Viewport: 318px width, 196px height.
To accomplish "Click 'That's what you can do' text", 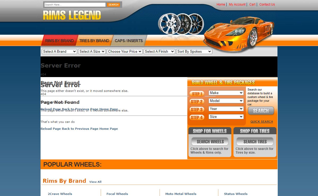I will 58,122.
